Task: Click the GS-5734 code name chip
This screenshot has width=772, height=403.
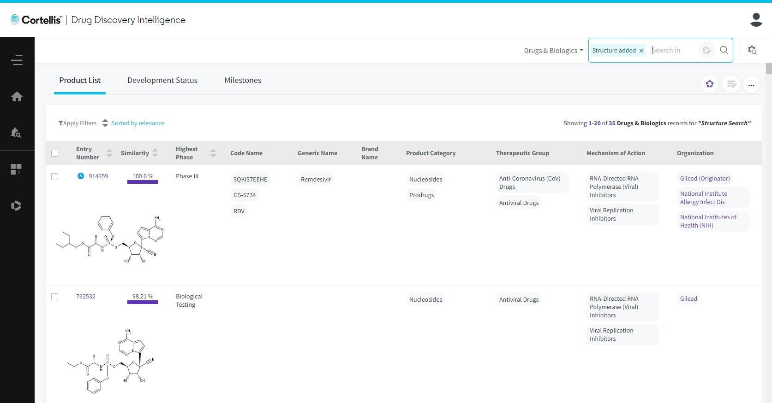Action: [245, 195]
